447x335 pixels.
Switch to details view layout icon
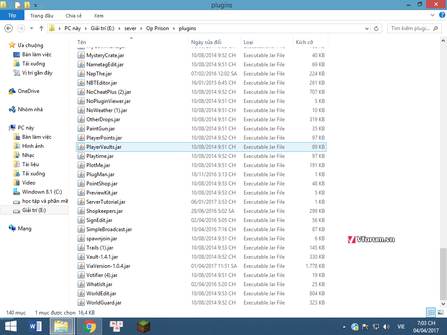(431, 312)
